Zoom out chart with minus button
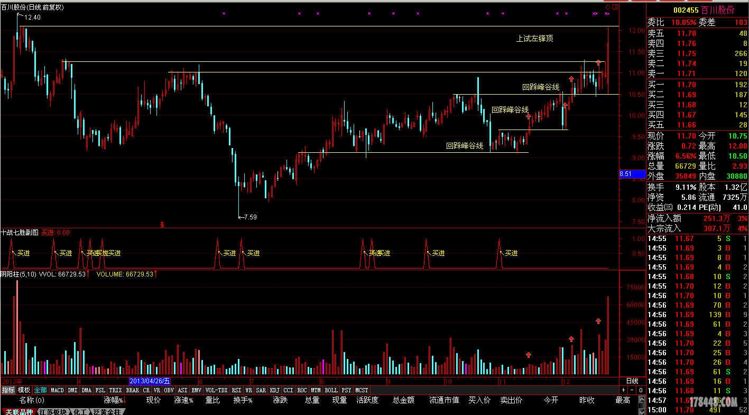This screenshot has width=749, height=415. tap(632, 391)
